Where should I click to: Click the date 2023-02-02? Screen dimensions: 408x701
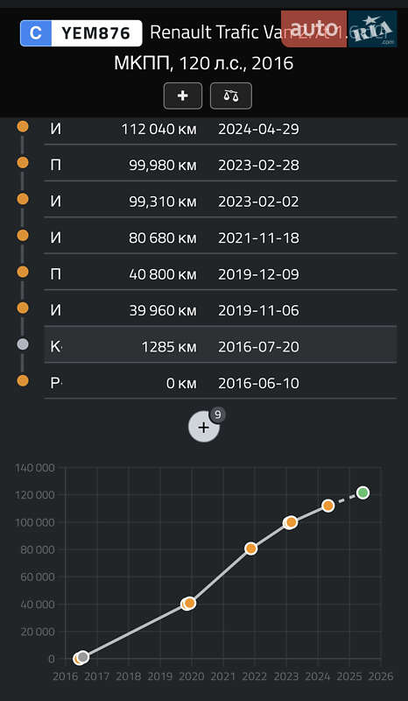[258, 202]
